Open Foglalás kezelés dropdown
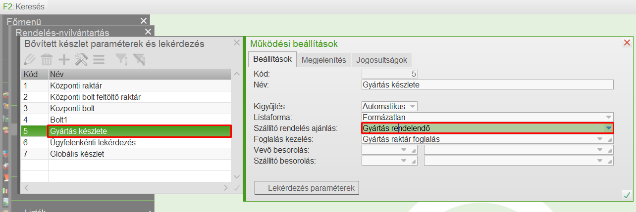The width and height of the screenshot is (636, 212). [600, 139]
